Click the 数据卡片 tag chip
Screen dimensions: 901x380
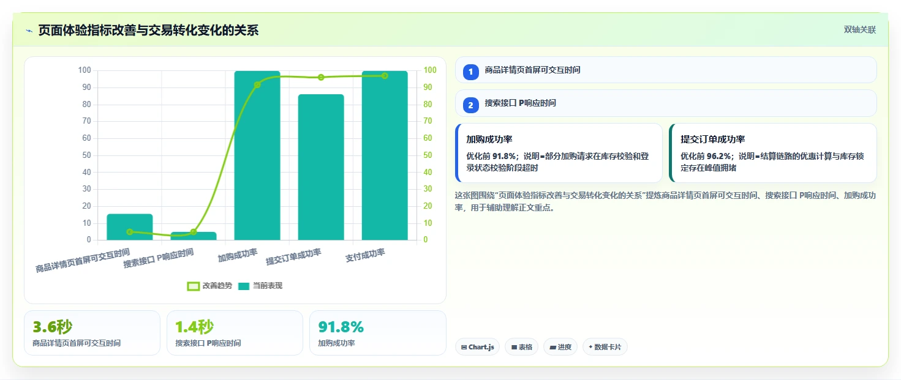[605, 347]
